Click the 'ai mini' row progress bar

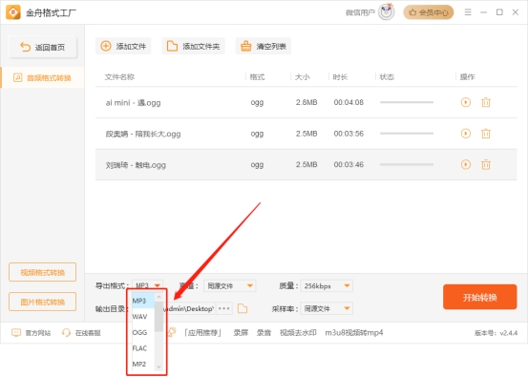[x=407, y=102]
